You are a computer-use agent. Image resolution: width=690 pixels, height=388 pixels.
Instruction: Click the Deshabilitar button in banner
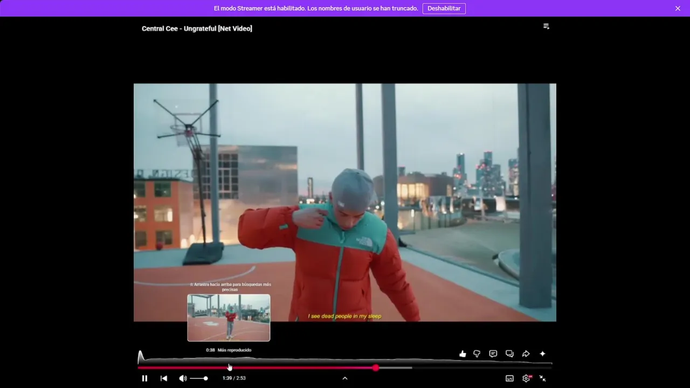[444, 9]
